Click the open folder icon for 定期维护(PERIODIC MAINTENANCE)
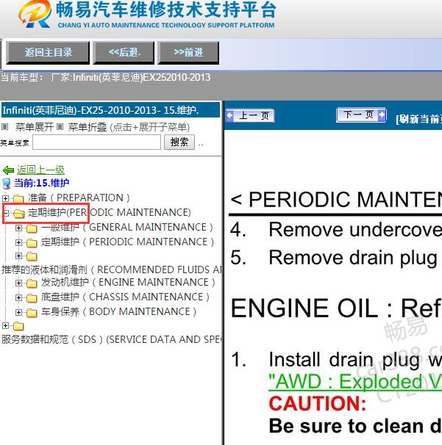The image size is (442, 445). 19,213
